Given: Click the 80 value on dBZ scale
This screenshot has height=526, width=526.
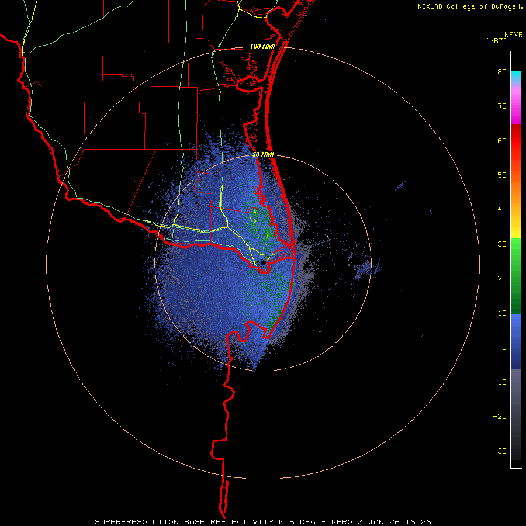Looking at the screenshot, I should [502, 72].
